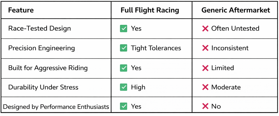The width and height of the screenshot is (279, 116).
Task: Click green checkmark in Performance Enthusiasts row
Action: (x=124, y=106)
